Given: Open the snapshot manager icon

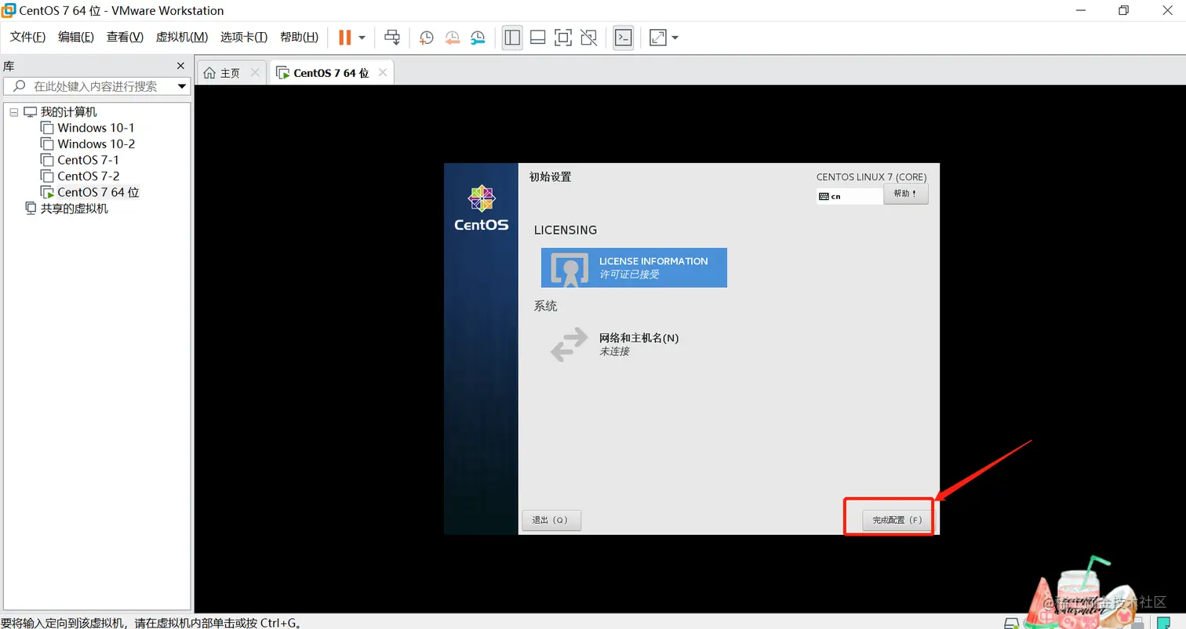Looking at the screenshot, I should (x=478, y=37).
